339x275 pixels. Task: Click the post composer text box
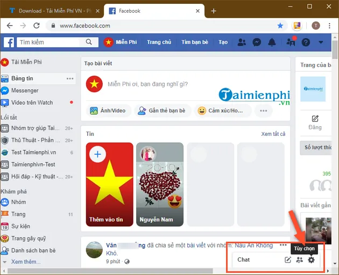click(147, 84)
